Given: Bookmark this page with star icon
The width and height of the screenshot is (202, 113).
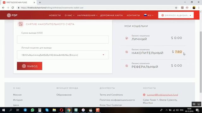Looking at the screenshot, I should pos(176,8).
